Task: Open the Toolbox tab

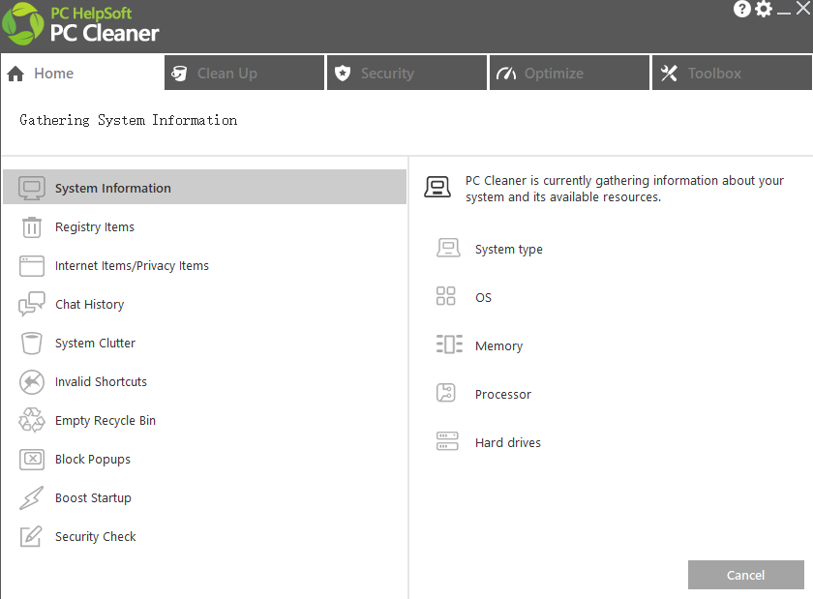Action: pos(732,74)
